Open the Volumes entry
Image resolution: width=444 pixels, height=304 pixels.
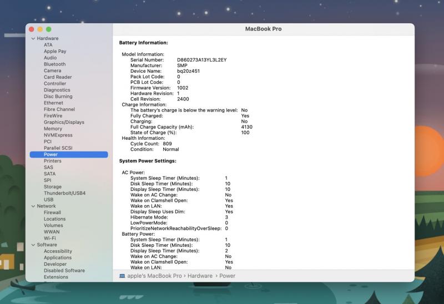point(53,226)
